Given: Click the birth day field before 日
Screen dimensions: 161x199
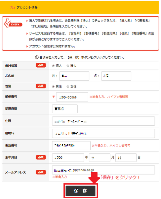Looking at the screenshot, I should coord(126,158).
